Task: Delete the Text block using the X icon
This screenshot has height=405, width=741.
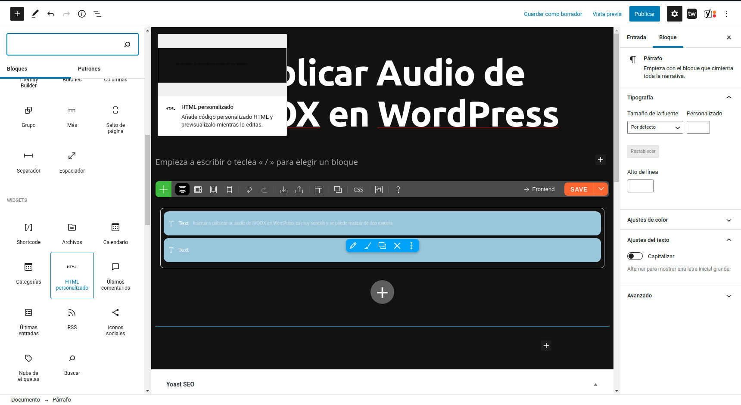Action: [x=397, y=245]
